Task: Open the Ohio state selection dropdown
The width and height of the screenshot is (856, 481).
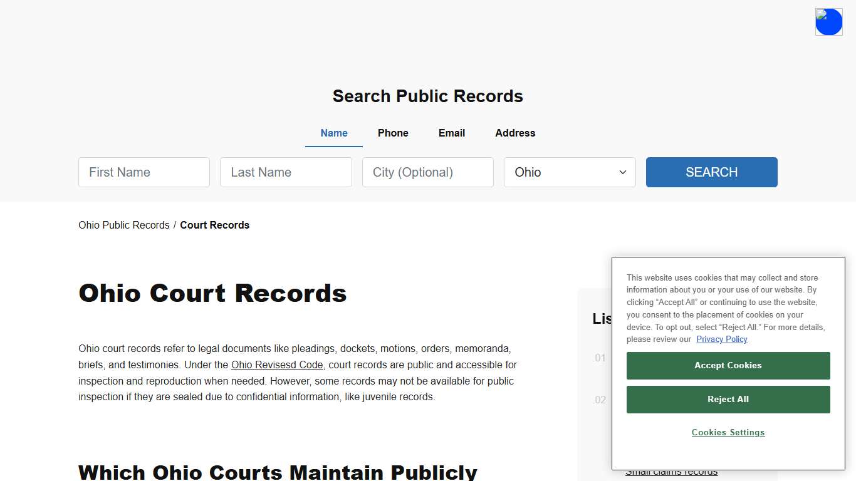Action: coord(569,172)
